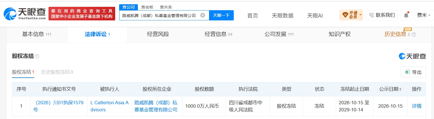The image size is (434, 119).
Task: Select the 查老板 search tab
Action: tap(147, 7)
